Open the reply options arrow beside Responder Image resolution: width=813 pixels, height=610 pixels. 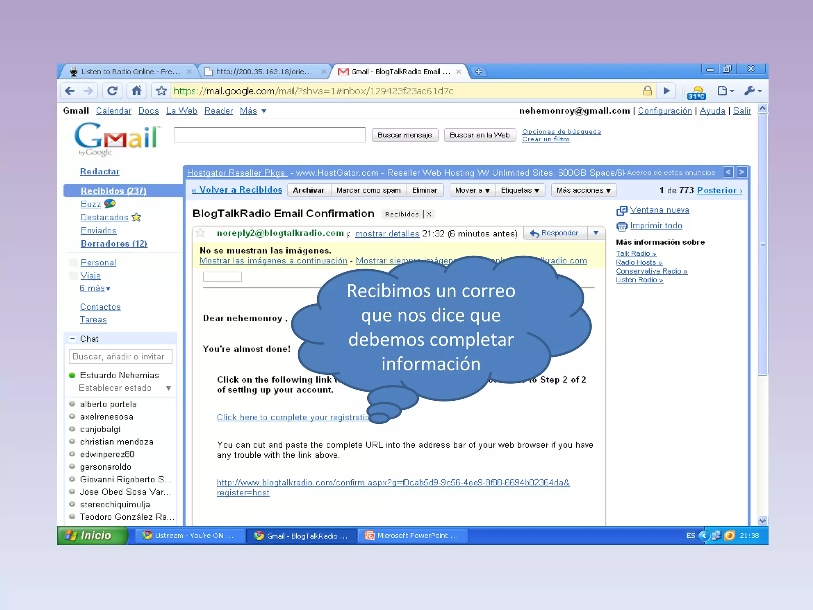tap(596, 233)
